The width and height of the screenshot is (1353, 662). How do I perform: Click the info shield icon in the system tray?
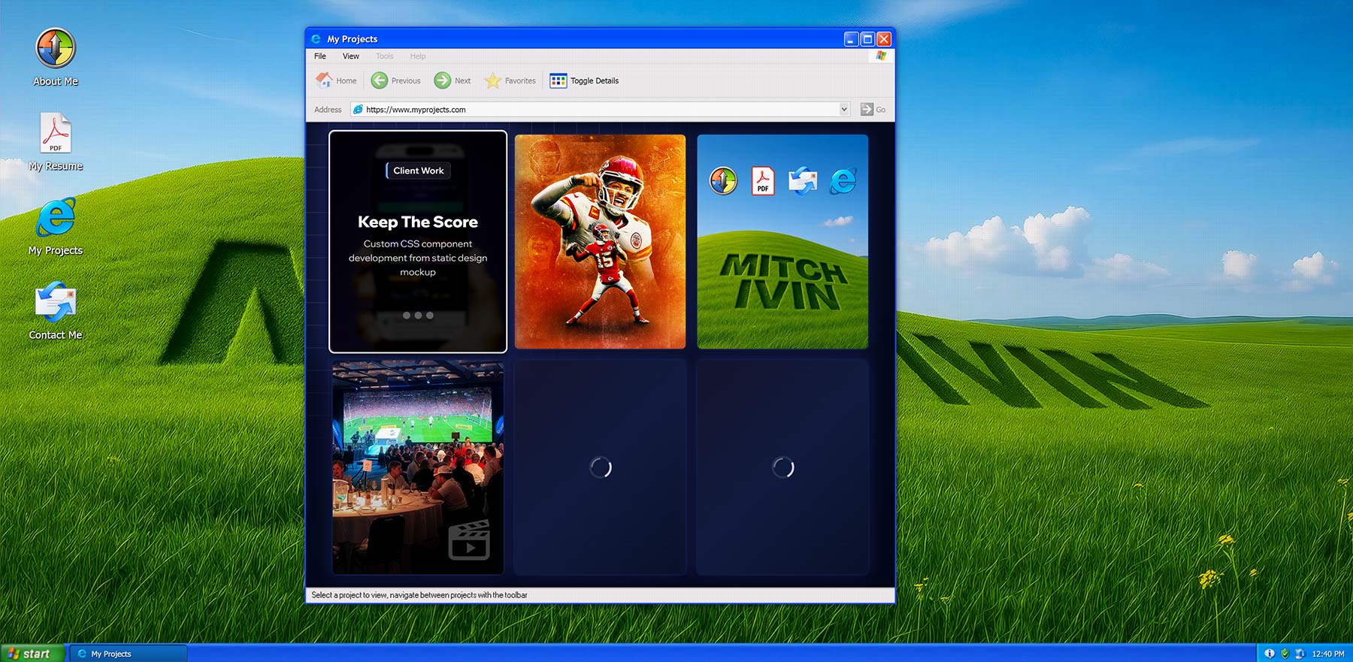(1270, 654)
